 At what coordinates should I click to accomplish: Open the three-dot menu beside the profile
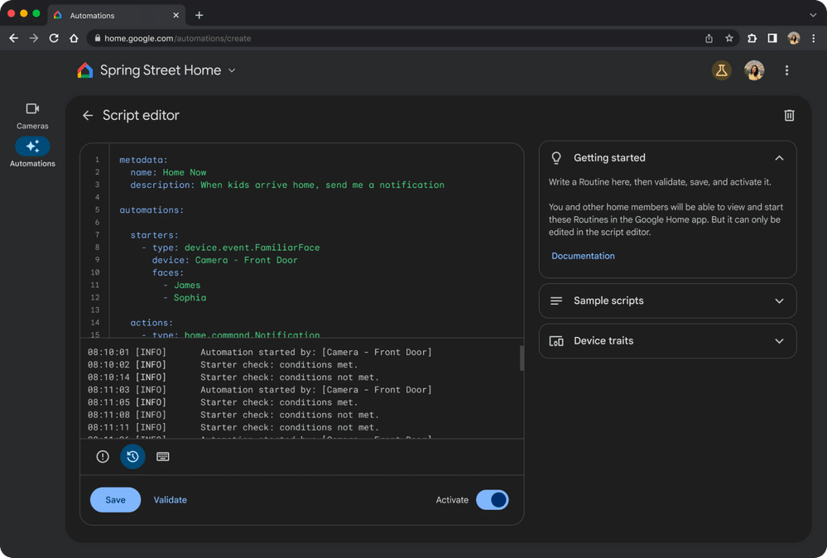coord(786,70)
